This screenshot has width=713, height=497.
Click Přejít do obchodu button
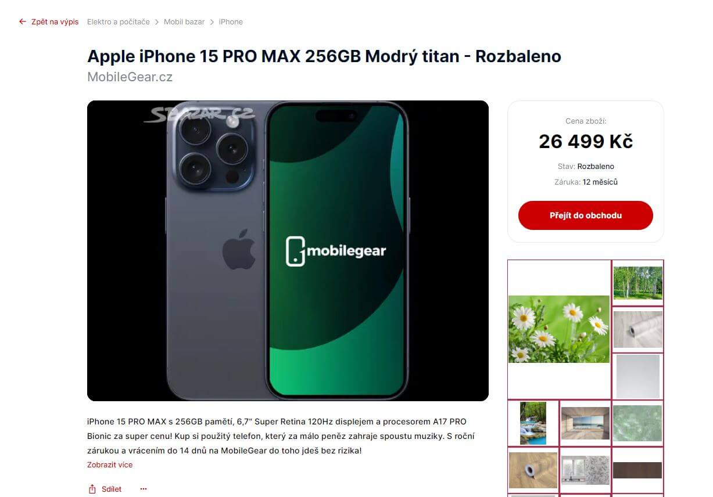[x=586, y=215]
